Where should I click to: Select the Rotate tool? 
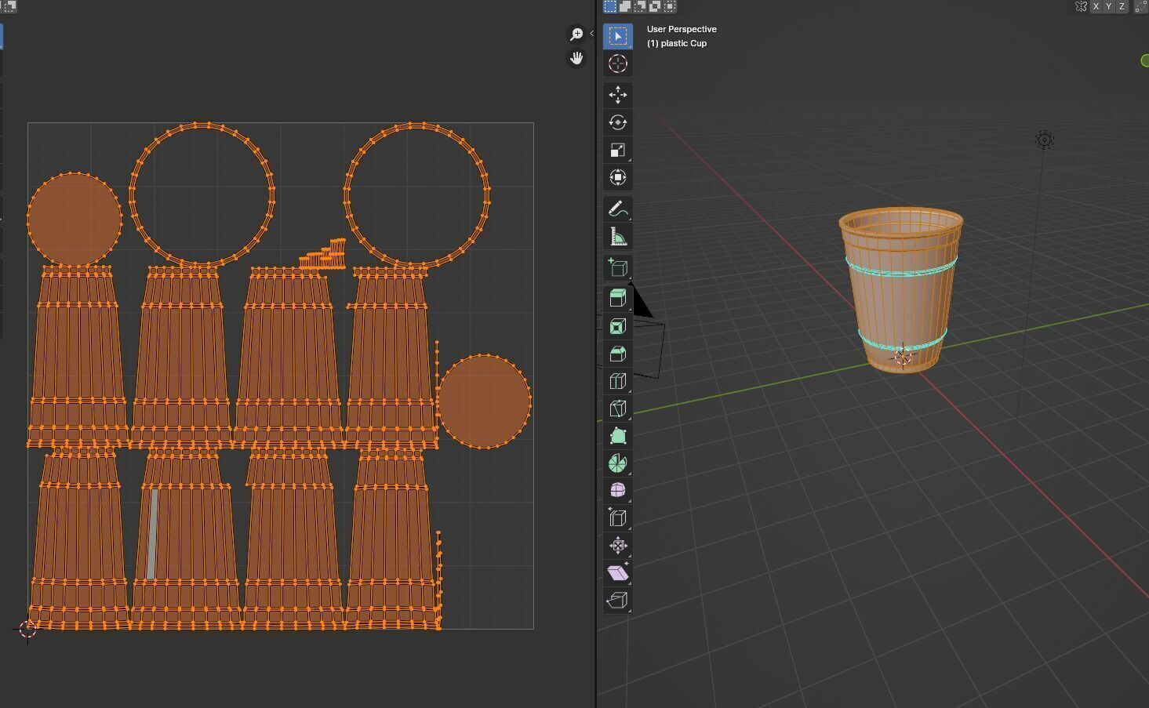[618, 122]
